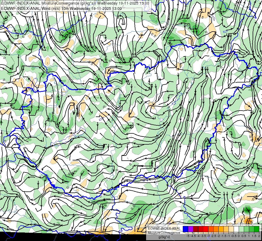This screenshot has height=241, width=262.
Task: Click the pale peach legend swatch before -0.5
Action: [231, 229]
